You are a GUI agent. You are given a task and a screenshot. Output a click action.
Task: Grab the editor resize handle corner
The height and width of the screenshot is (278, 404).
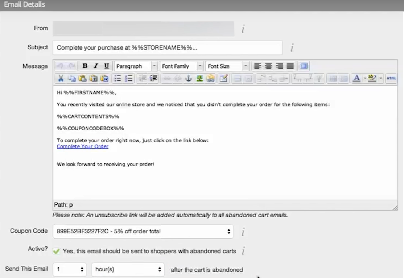click(395, 207)
